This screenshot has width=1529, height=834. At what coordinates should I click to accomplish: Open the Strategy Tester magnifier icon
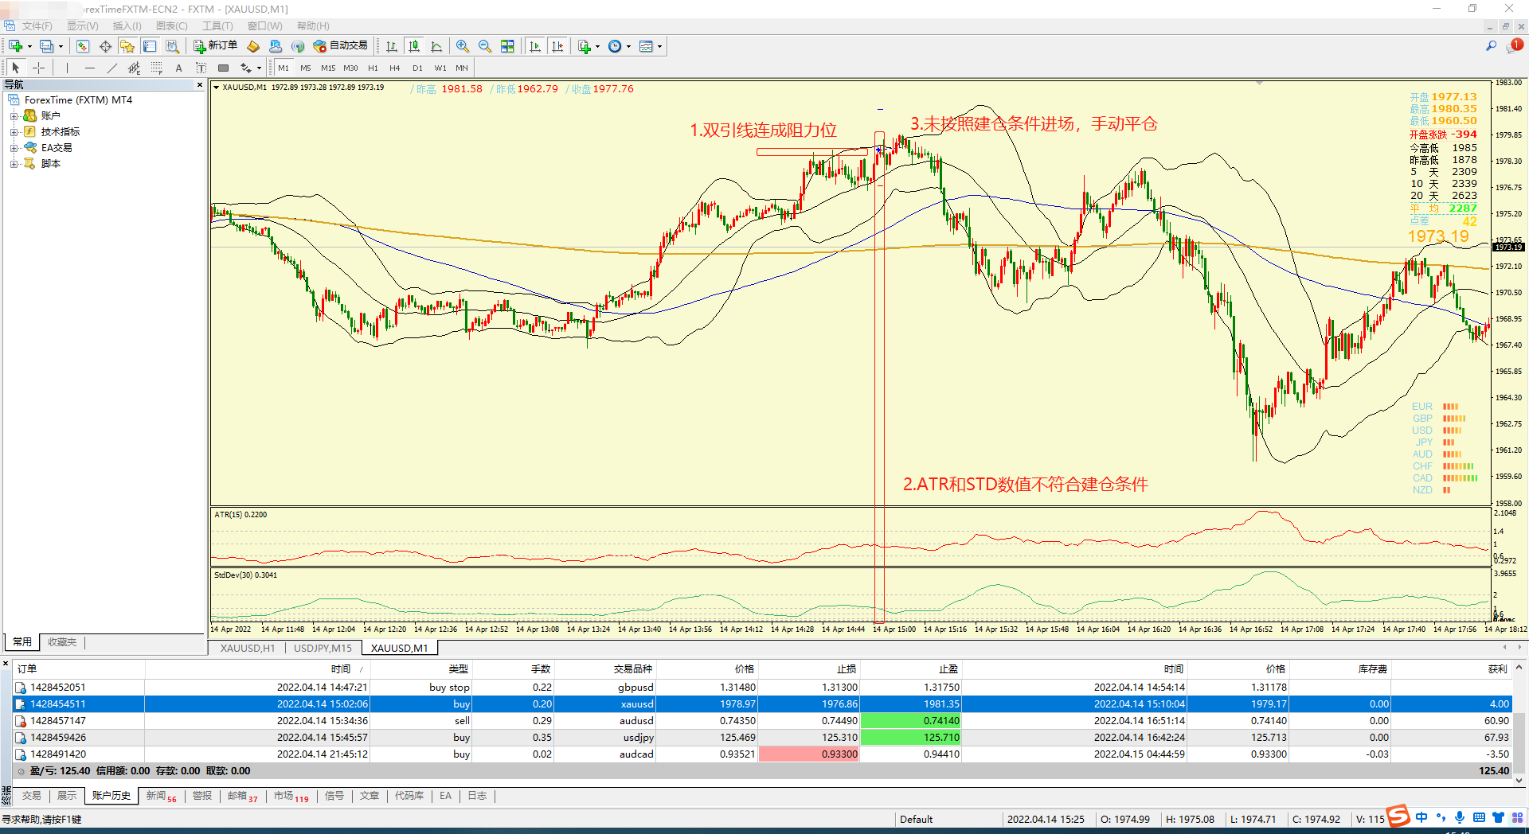(172, 46)
